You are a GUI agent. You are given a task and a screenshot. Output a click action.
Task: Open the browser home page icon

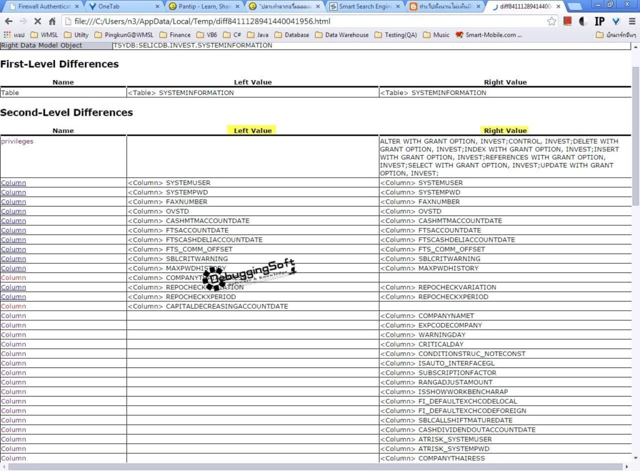(x=52, y=21)
